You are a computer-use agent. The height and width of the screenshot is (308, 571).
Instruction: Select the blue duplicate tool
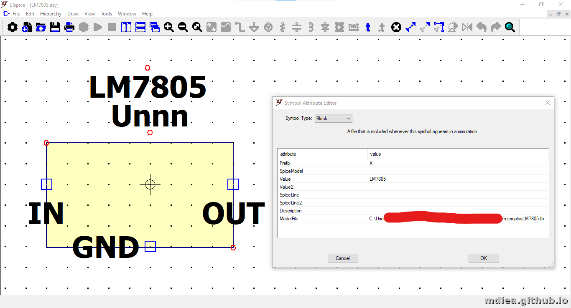tap(410, 28)
